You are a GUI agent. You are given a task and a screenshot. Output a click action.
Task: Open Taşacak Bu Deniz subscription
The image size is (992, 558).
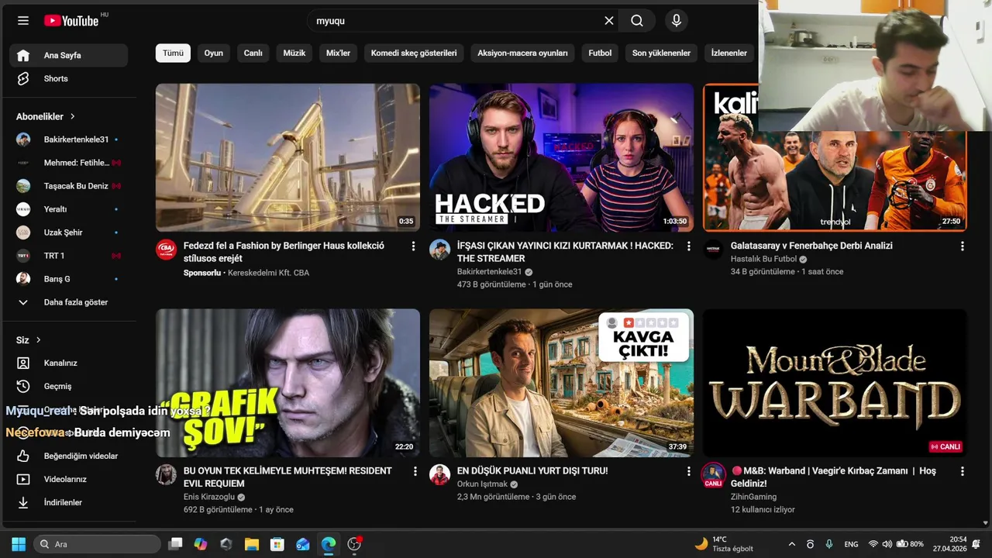point(68,186)
